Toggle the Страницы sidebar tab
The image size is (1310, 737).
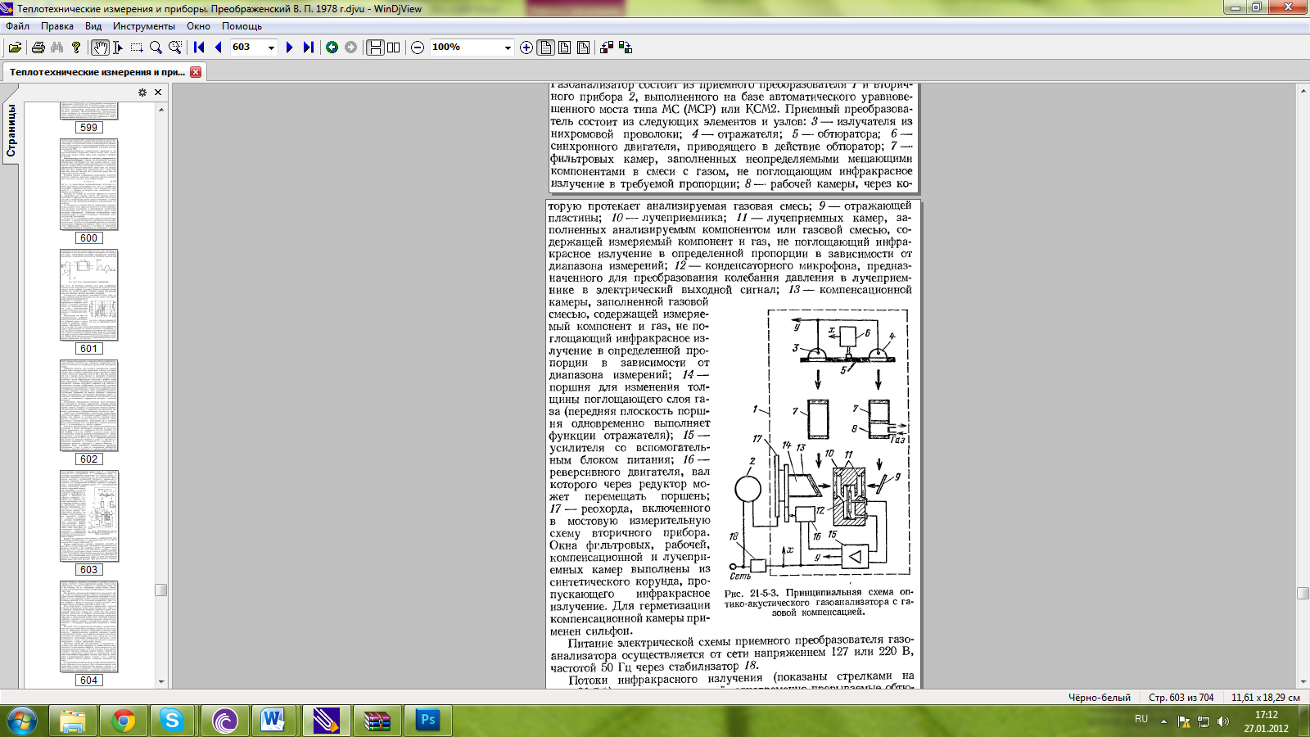click(11, 131)
